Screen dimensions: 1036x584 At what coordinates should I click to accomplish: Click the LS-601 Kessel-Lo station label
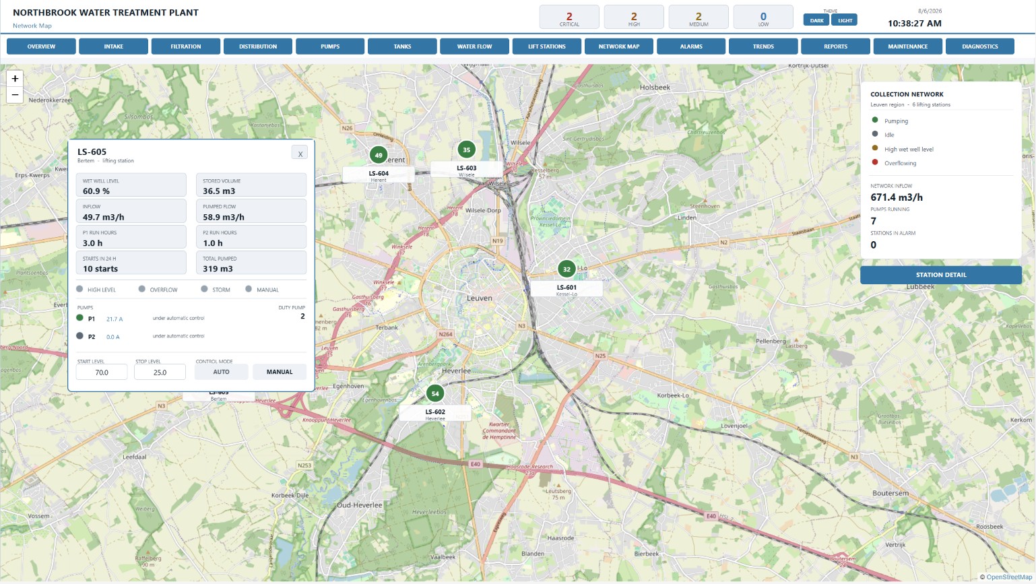[566, 289]
